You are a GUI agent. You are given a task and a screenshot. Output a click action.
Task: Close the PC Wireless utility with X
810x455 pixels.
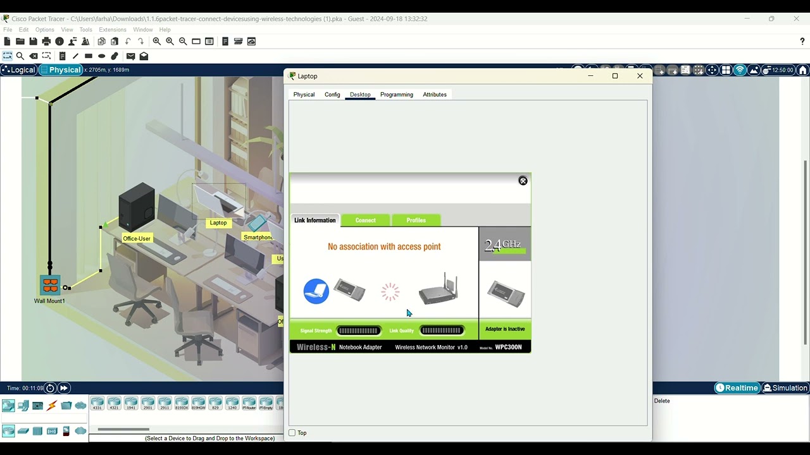click(523, 181)
